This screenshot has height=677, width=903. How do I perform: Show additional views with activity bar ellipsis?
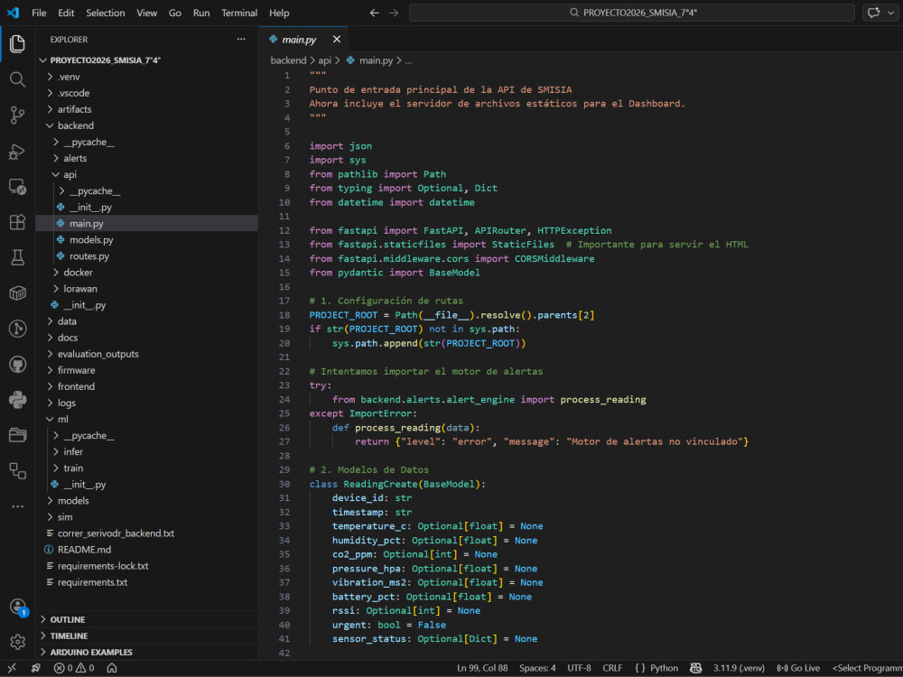[x=17, y=506]
